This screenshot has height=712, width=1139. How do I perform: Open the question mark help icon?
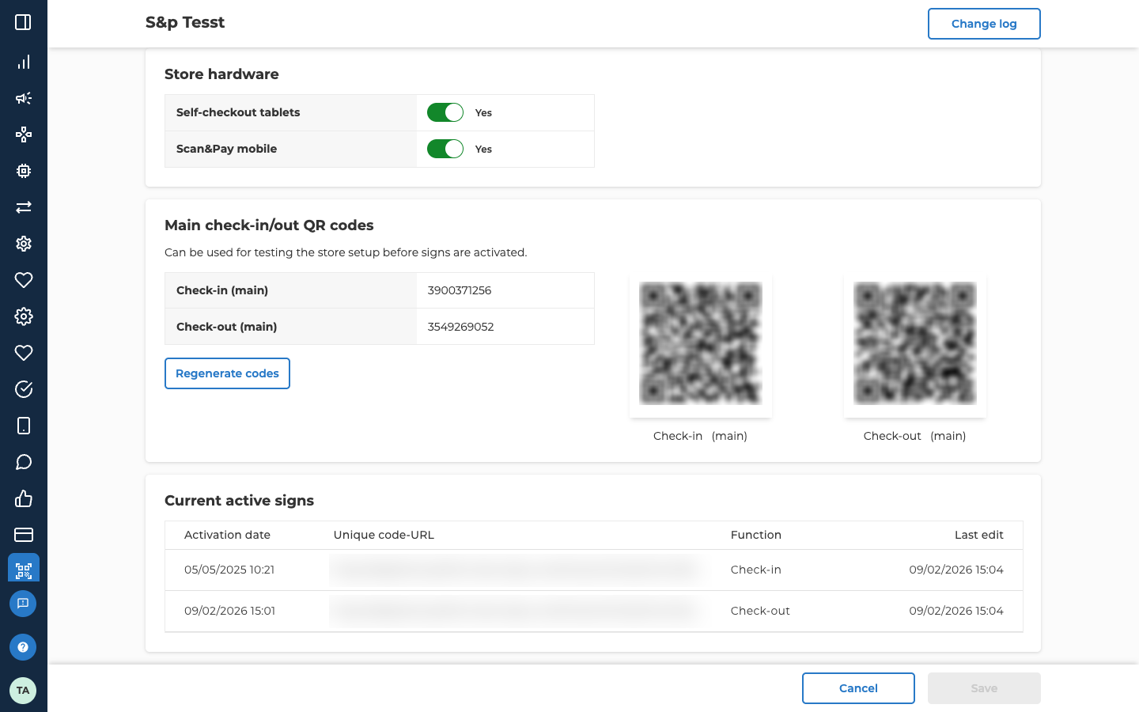click(x=23, y=647)
